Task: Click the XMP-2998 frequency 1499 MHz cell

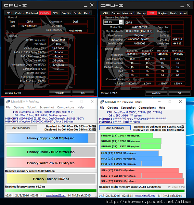Action: (163, 54)
